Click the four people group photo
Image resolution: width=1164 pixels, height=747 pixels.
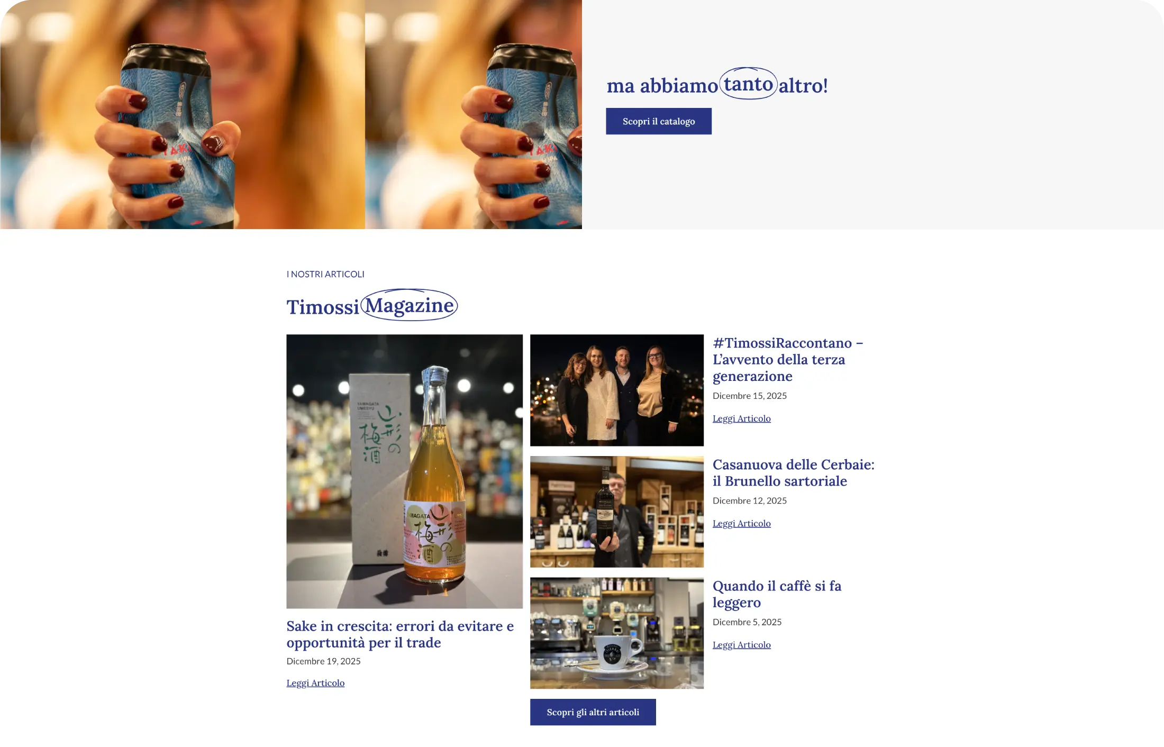617,390
